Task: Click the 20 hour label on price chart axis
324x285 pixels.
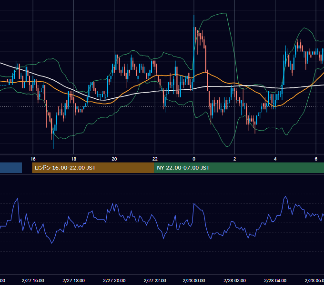Action: click(114, 159)
